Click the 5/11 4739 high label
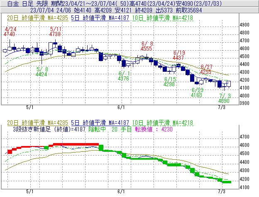 point(55,32)
